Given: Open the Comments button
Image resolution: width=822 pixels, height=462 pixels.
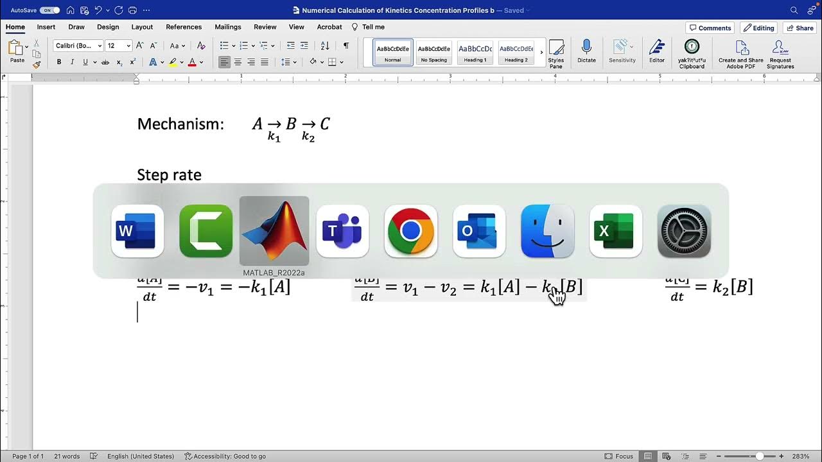Looking at the screenshot, I should pos(710,28).
